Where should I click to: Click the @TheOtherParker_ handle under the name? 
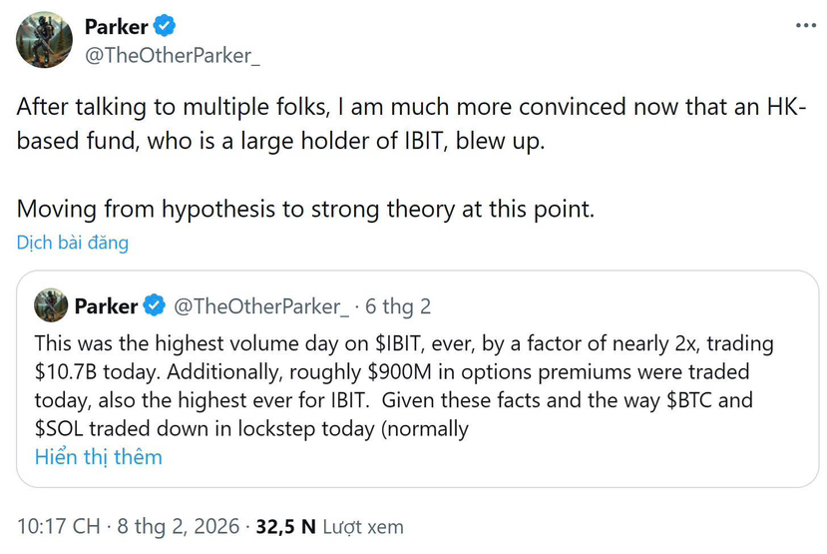coord(173,57)
